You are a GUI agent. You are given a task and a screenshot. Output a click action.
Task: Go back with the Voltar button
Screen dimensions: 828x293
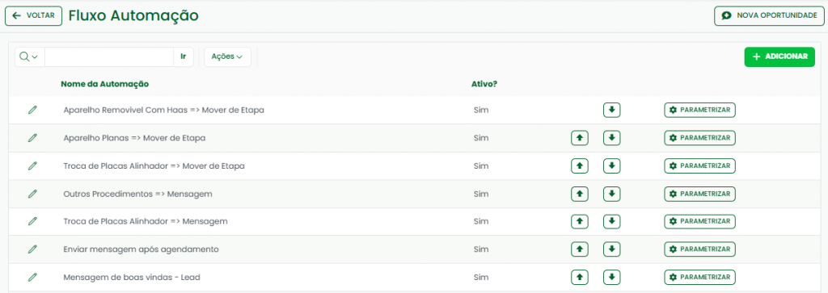click(x=34, y=16)
